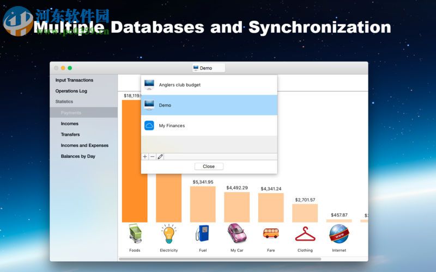436x272 pixels.
Task: Click the Foods category label
Action: (x=135, y=250)
